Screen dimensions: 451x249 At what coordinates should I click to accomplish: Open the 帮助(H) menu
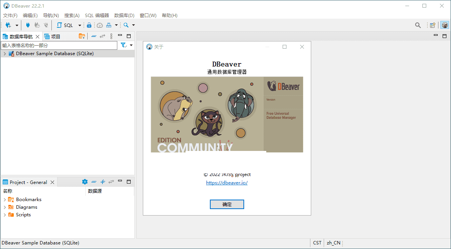click(170, 16)
